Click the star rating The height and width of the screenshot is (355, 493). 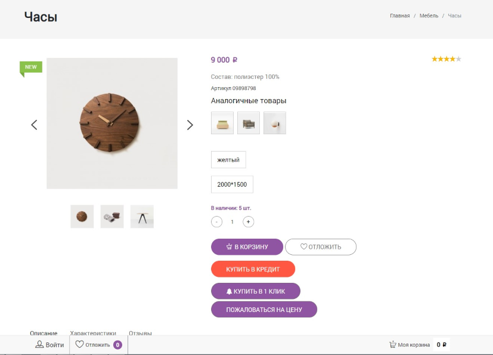446,59
